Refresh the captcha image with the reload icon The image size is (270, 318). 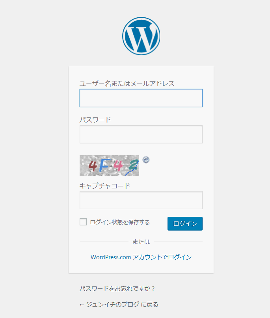146,160
